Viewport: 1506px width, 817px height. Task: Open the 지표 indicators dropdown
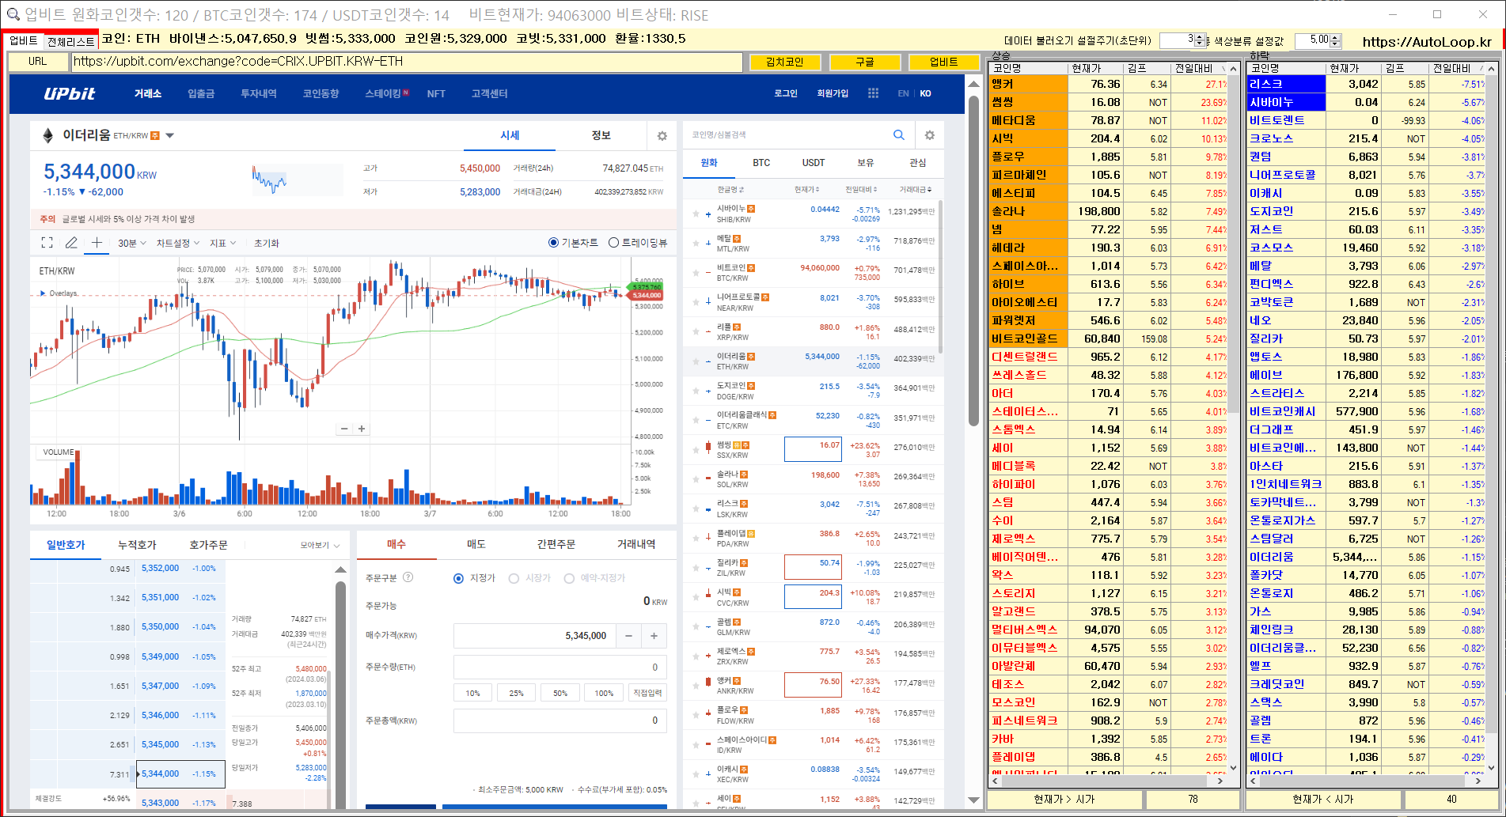(x=223, y=243)
